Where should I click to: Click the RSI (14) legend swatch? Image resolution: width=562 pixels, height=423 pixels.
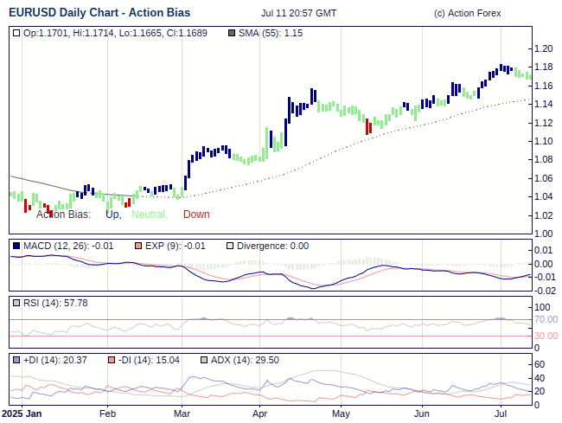click(16, 303)
